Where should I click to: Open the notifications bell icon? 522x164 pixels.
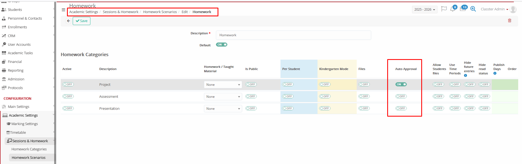[453, 9]
